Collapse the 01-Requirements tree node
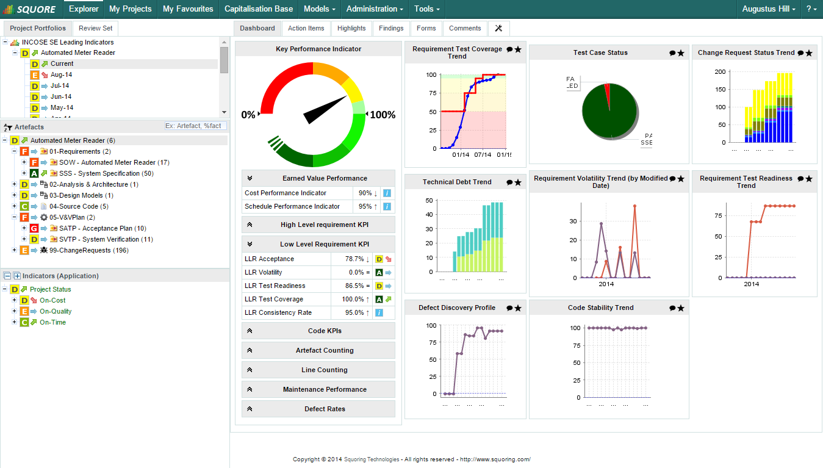The height and width of the screenshot is (468, 823). [x=15, y=151]
